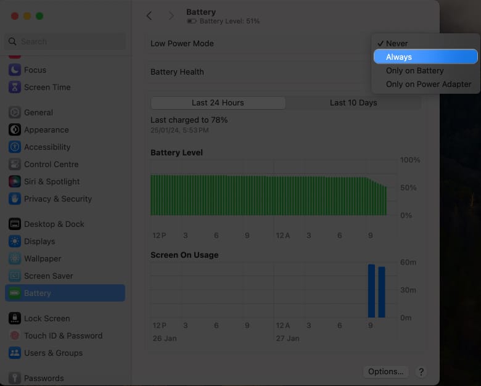Switch to Last 24 Hours tab
Viewport: 481px width, 386px height.
218,103
